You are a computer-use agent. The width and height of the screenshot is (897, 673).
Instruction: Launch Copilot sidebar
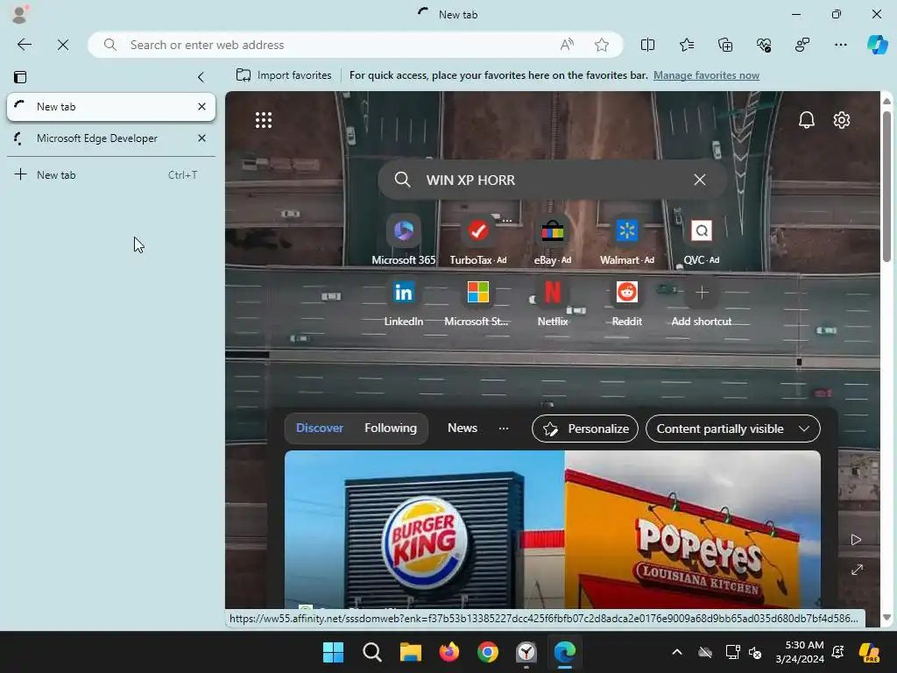(x=877, y=45)
